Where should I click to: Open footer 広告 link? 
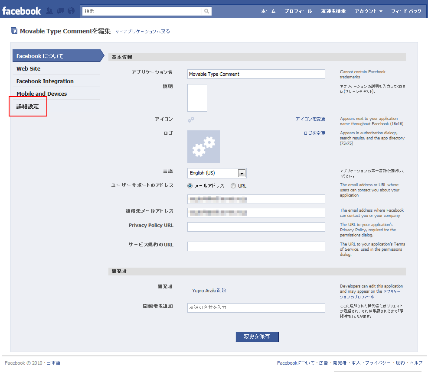[x=323, y=363]
